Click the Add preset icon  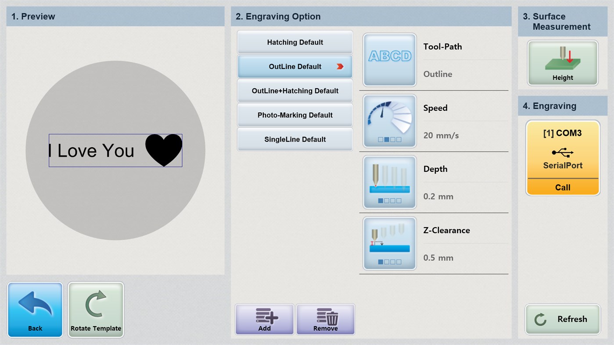(x=264, y=319)
